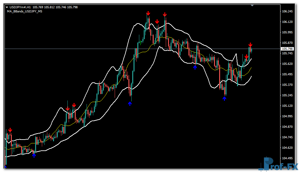Click the leftmost red down arrow near 104.870
This screenshot has height=172, width=299.
[x=10, y=130]
